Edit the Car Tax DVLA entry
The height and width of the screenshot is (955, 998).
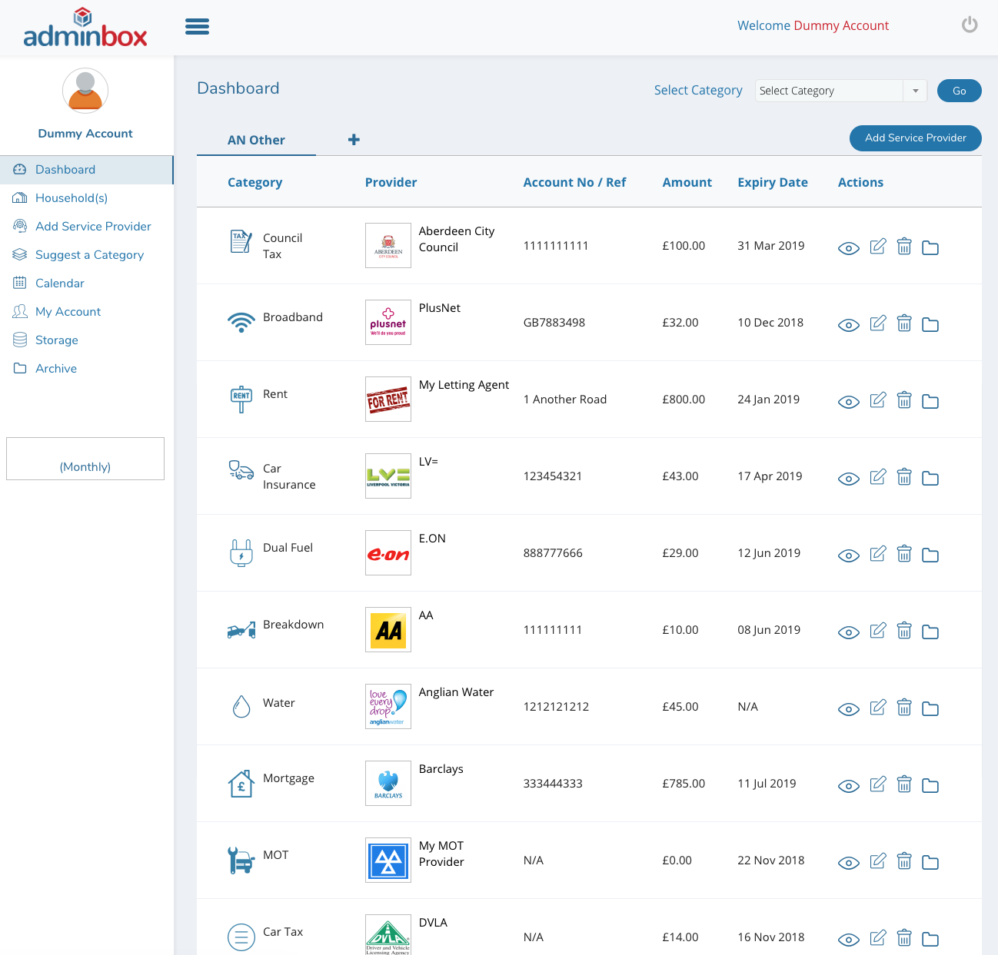(878, 938)
